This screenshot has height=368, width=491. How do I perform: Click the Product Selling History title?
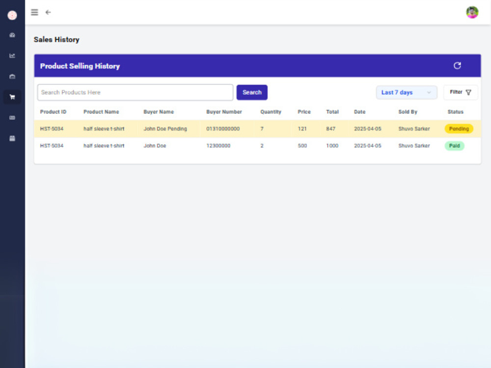coord(80,66)
